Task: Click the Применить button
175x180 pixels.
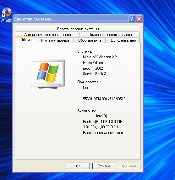Action: pyautogui.click(x=129, y=166)
